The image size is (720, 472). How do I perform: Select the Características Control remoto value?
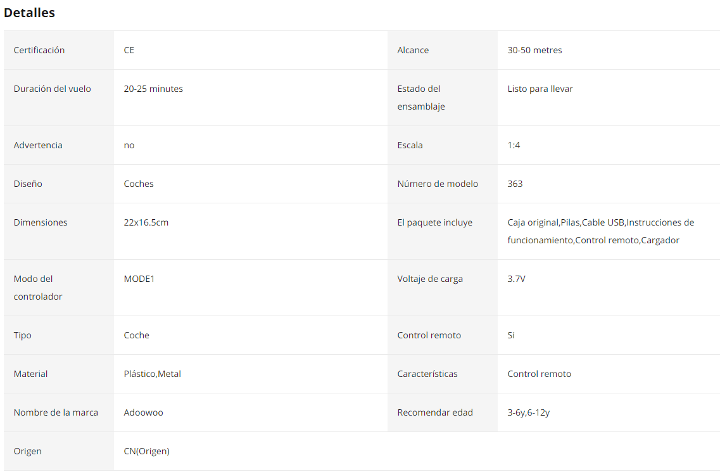[539, 374]
